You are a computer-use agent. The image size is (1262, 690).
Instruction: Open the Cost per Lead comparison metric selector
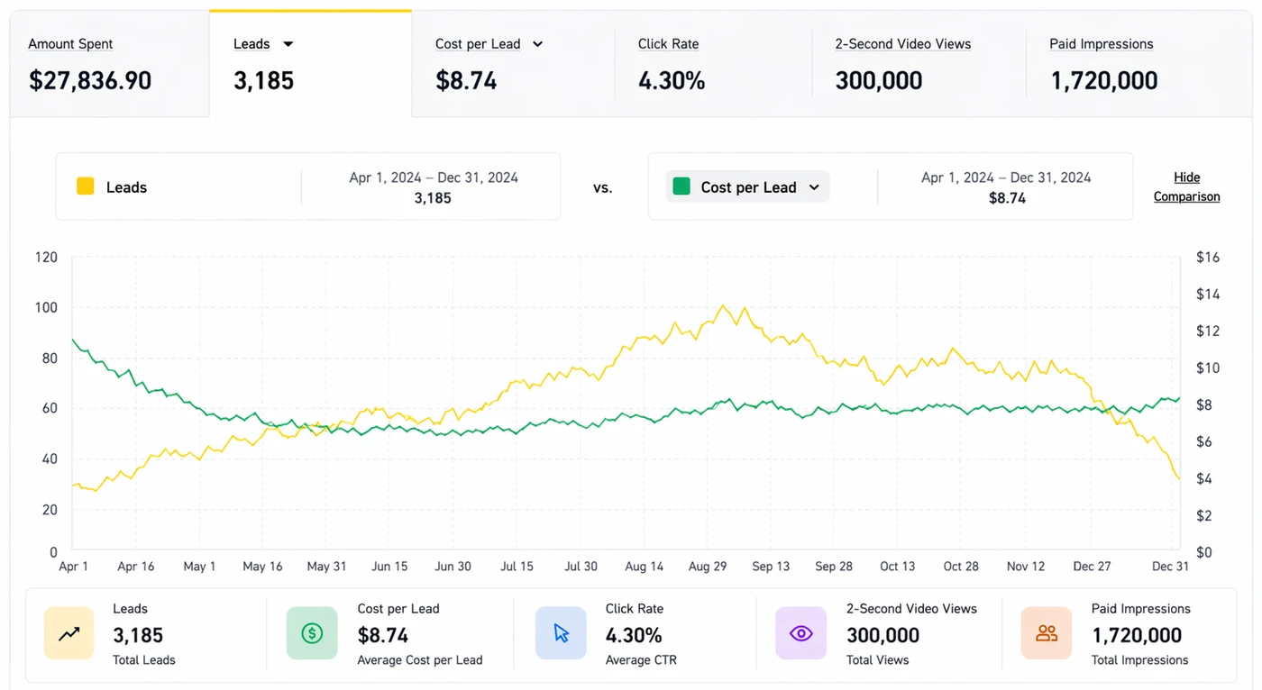pos(748,186)
